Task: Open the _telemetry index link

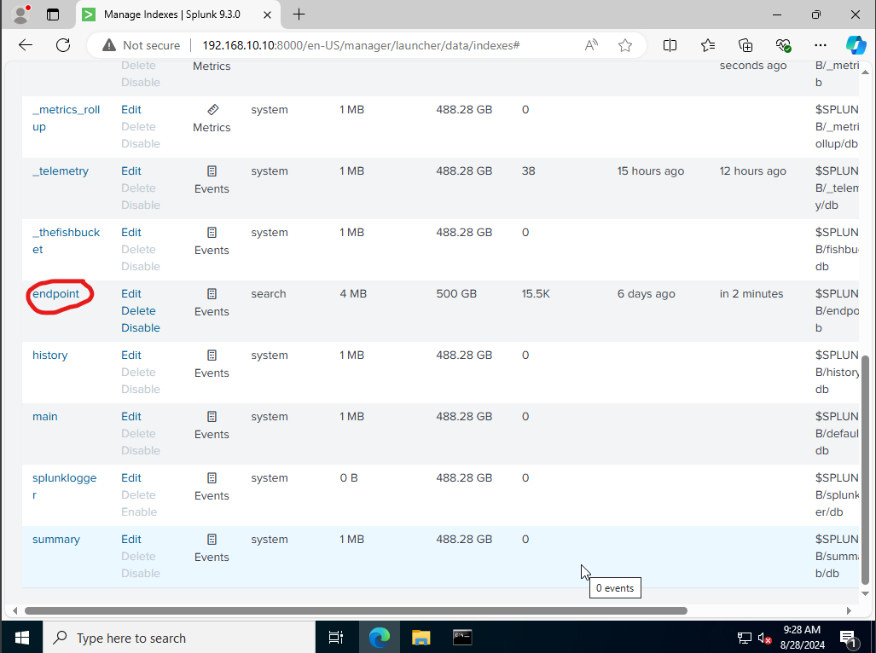Action: pyautogui.click(x=61, y=170)
